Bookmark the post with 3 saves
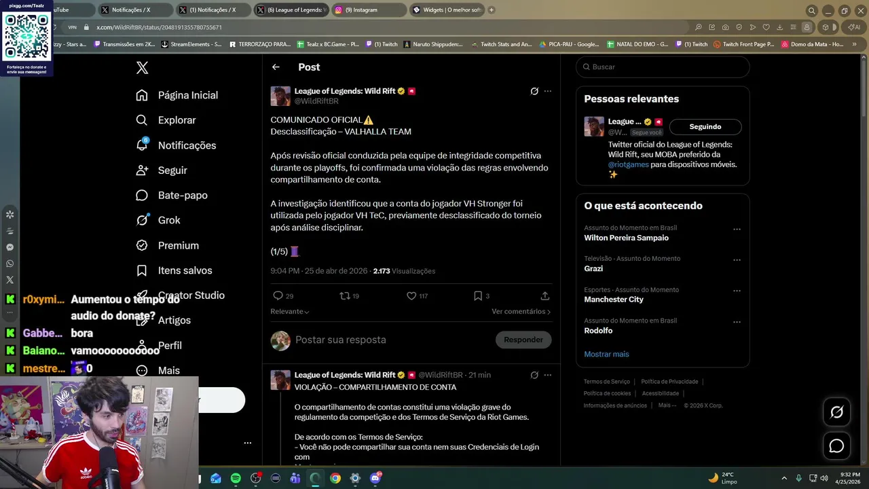Image resolution: width=869 pixels, height=489 pixels. (478, 296)
